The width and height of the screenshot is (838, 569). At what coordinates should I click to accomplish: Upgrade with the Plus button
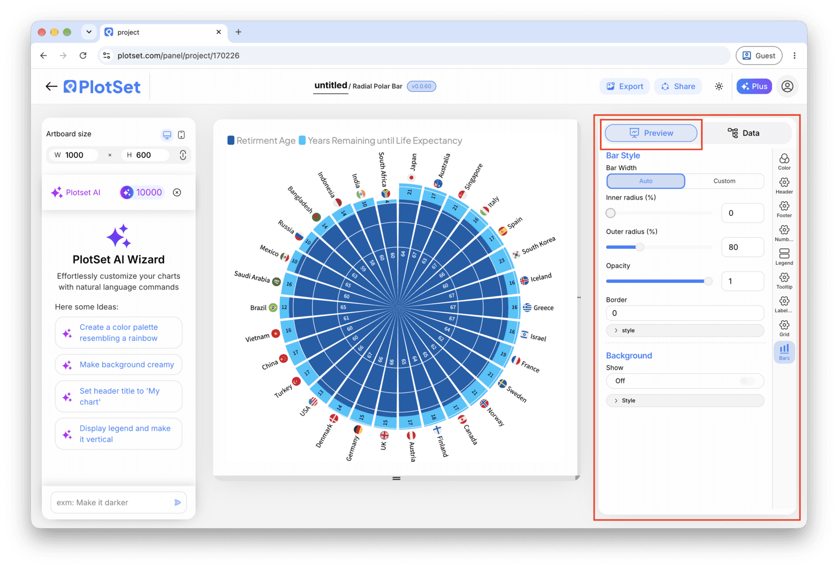point(754,86)
